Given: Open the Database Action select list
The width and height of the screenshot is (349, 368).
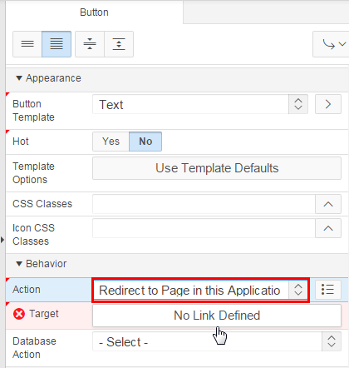Looking at the screenshot, I should [217, 341].
